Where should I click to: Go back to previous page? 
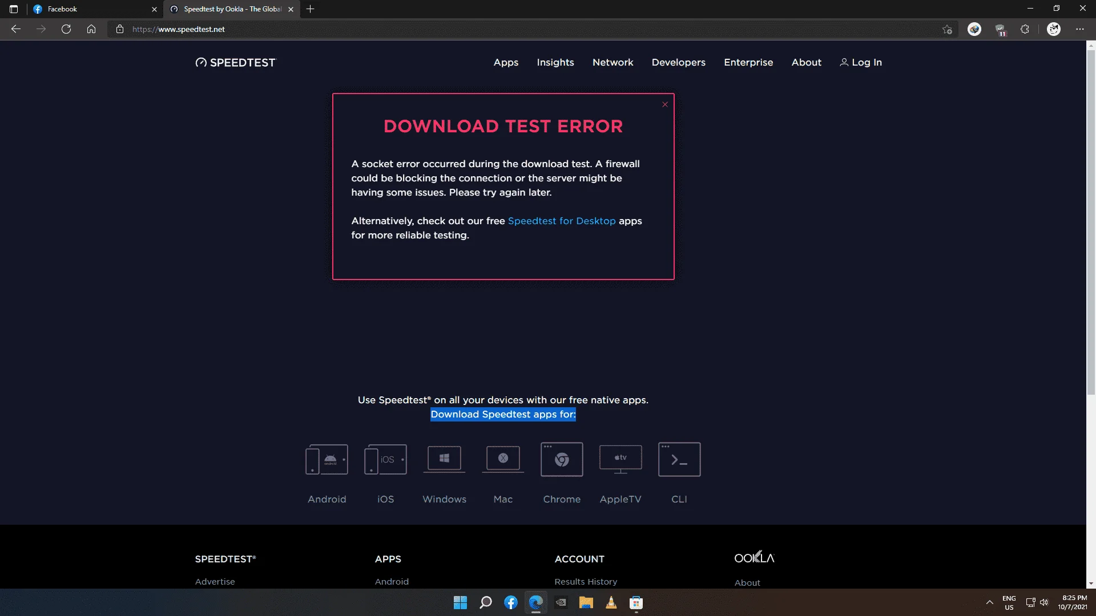point(16,29)
